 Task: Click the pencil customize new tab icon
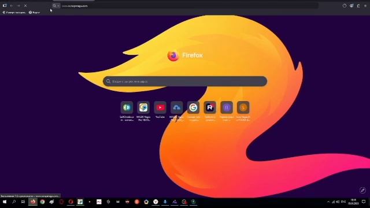click(362, 190)
